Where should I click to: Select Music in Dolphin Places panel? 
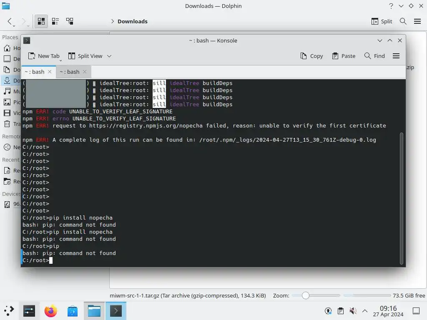[12, 91]
